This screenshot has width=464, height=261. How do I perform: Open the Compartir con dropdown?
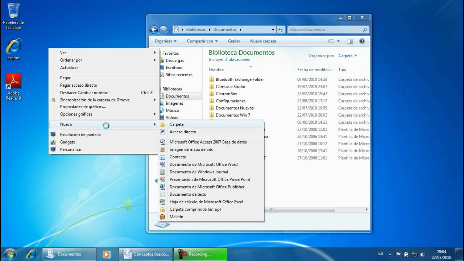point(202,41)
